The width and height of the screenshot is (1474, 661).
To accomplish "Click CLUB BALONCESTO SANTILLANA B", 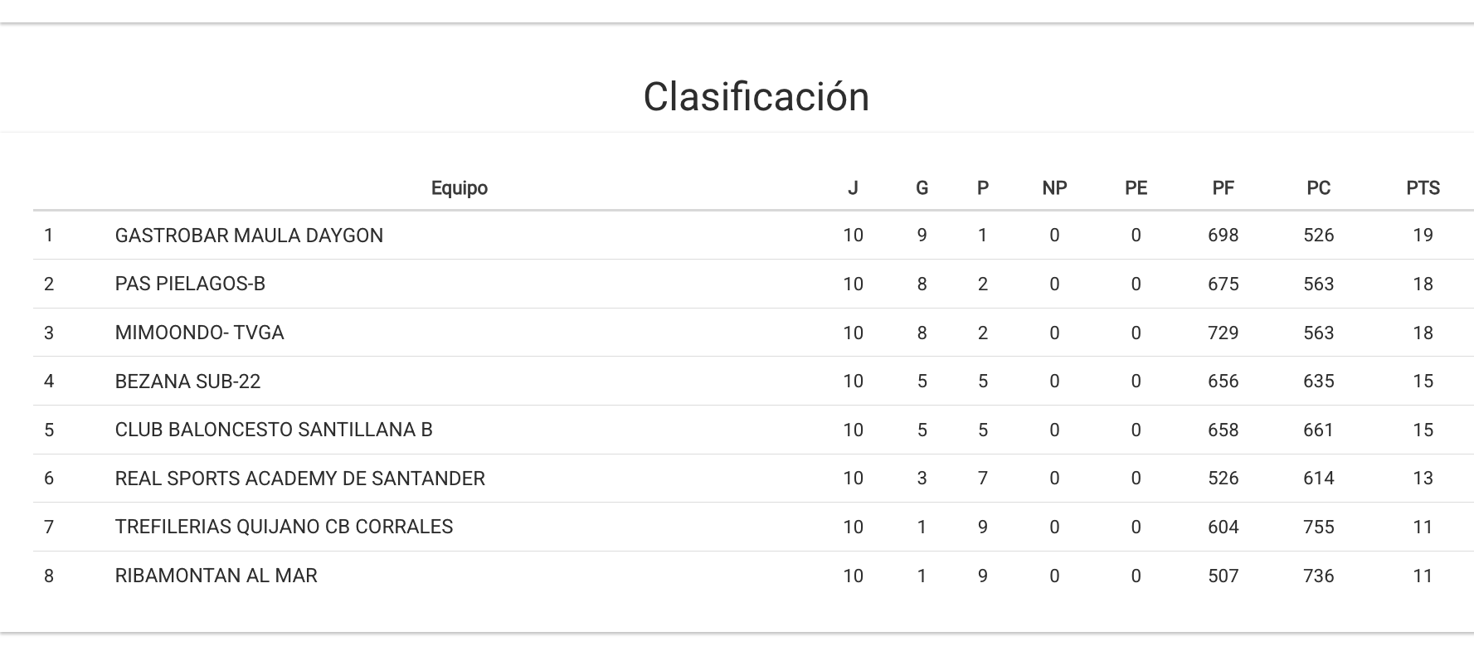I will tap(274, 430).
